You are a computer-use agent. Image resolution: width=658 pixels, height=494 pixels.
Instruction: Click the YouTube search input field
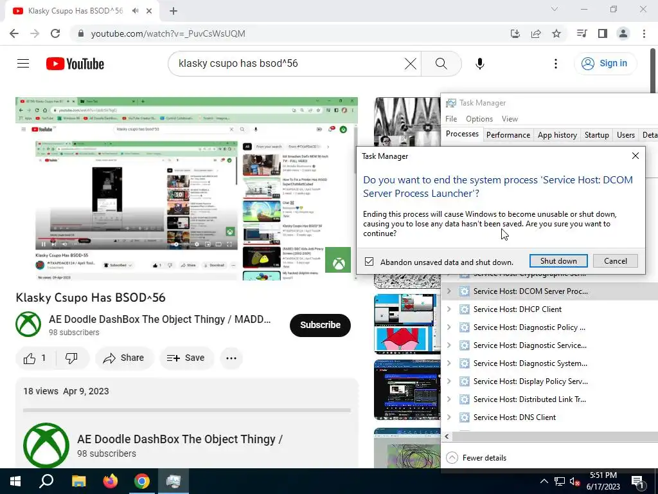click(x=290, y=64)
